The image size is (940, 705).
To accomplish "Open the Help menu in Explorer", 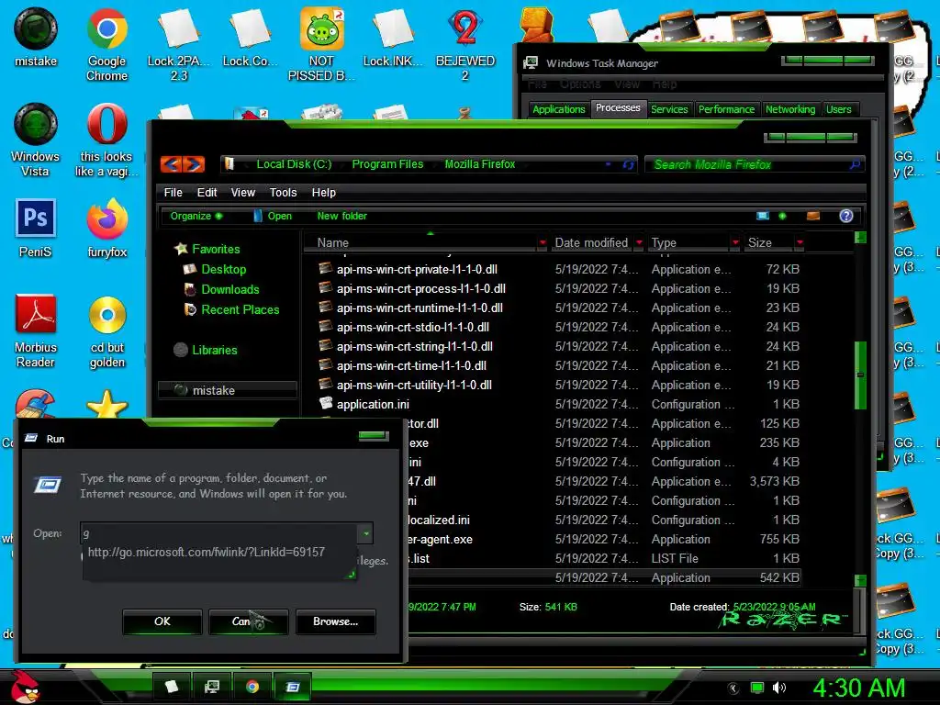I will click(x=324, y=193).
